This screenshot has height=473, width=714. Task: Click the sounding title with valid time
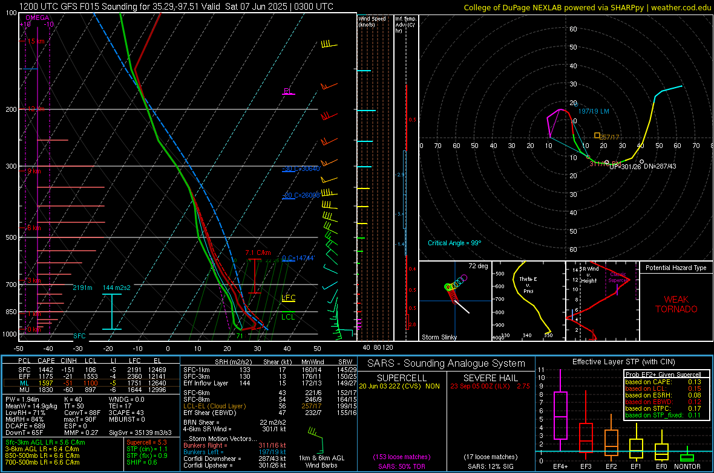[175, 7]
